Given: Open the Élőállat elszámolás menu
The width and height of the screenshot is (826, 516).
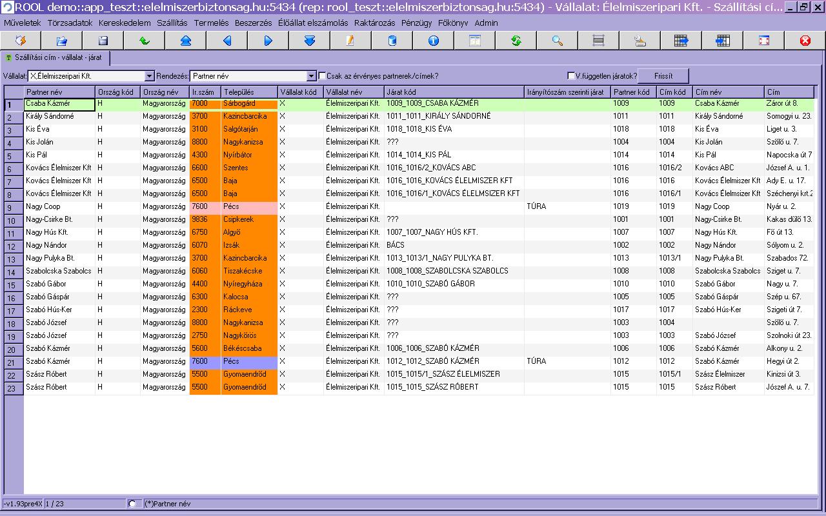Looking at the screenshot, I should 313,23.
